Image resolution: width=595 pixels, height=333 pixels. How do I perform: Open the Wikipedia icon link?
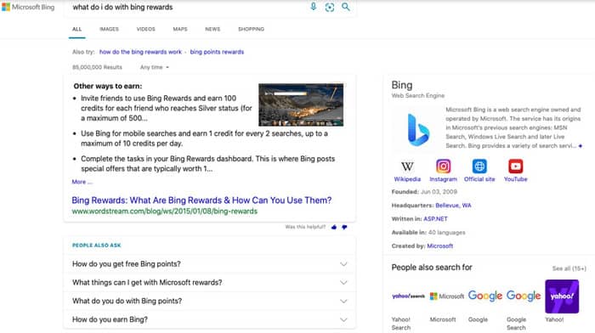tap(407, 166)
